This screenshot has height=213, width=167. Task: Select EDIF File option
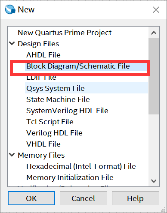pos(41,78)
